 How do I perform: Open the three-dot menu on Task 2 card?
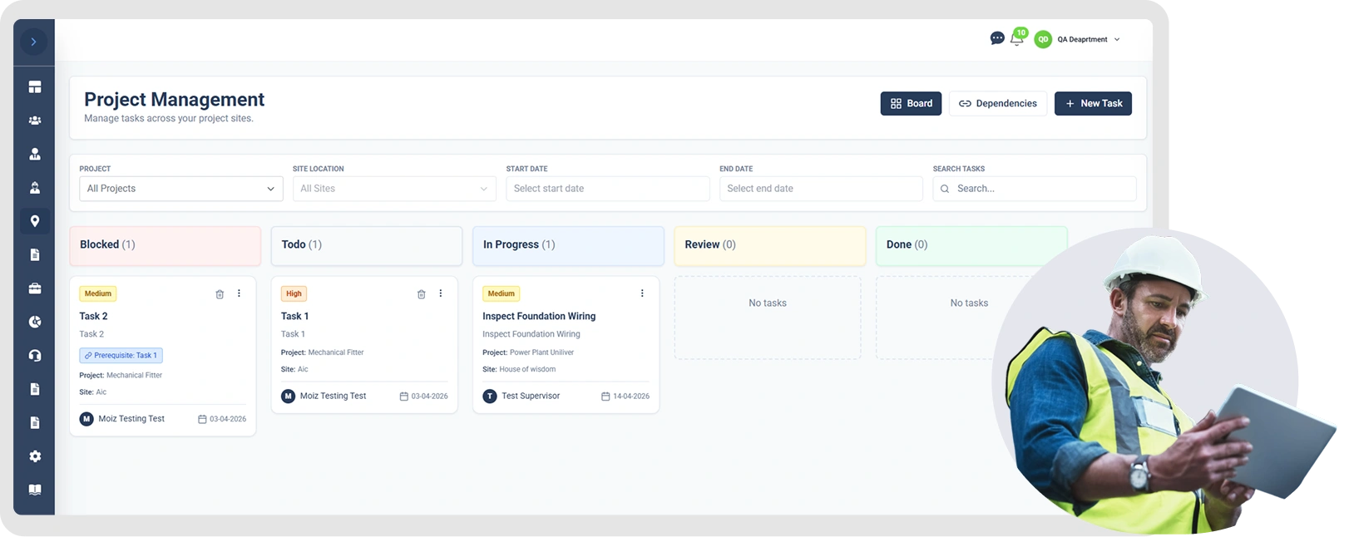[x=239, y=293]
